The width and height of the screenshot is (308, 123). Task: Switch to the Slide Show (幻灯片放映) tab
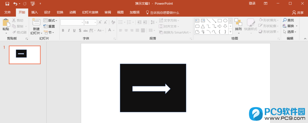coord(90,13)
